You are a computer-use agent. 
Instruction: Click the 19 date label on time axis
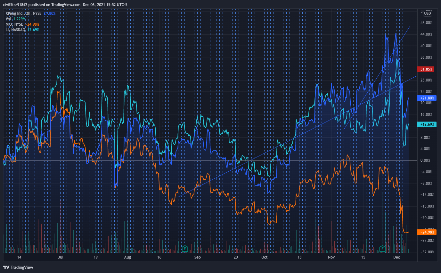tap(95, 257)
